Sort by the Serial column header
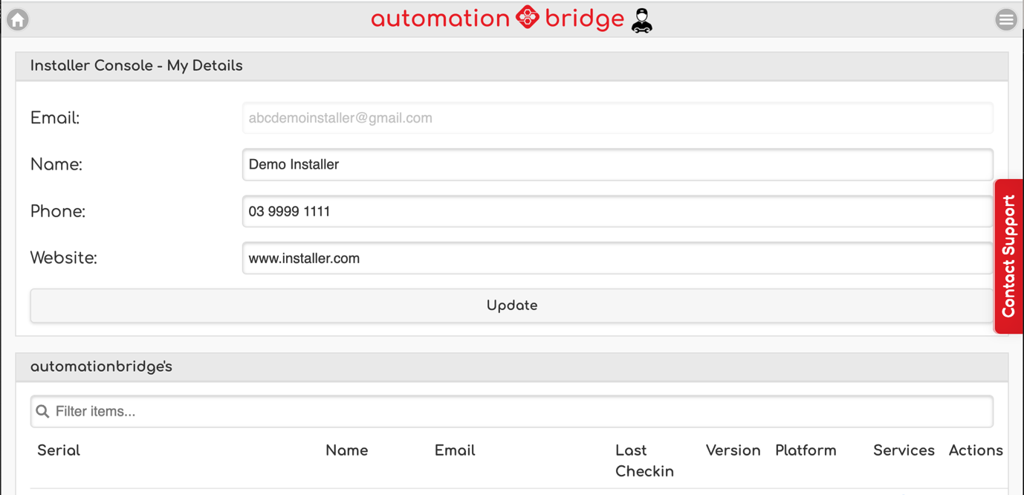1024x495 pixels. click(59, 450)
